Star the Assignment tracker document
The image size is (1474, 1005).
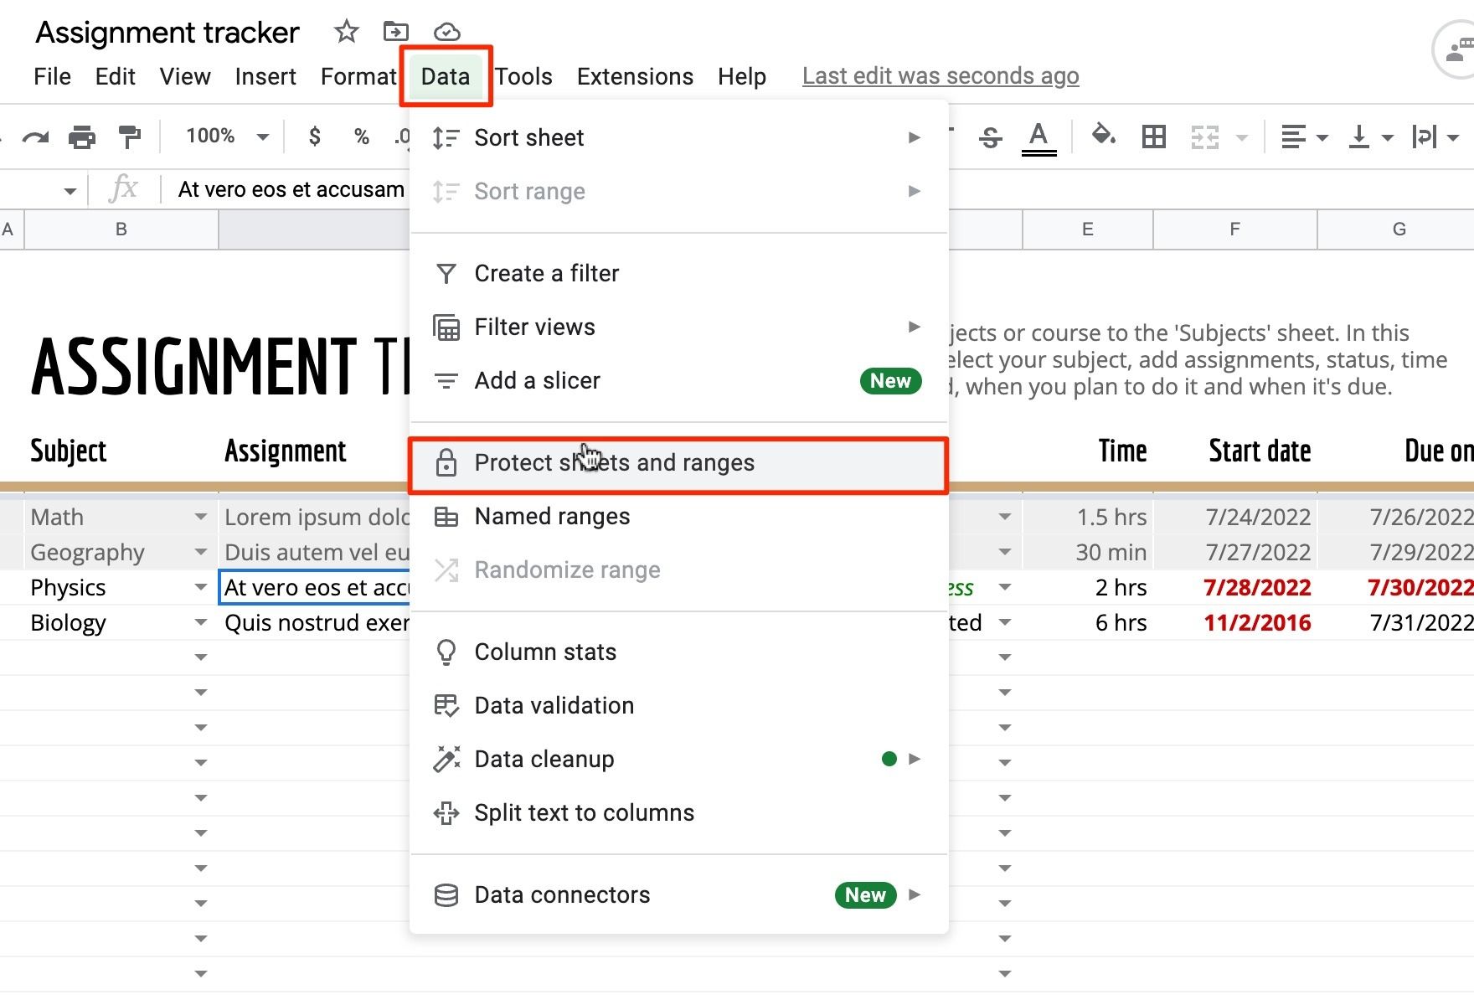(x=346, y=32)
